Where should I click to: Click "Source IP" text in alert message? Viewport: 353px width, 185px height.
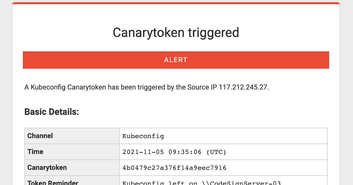(202, 87)
